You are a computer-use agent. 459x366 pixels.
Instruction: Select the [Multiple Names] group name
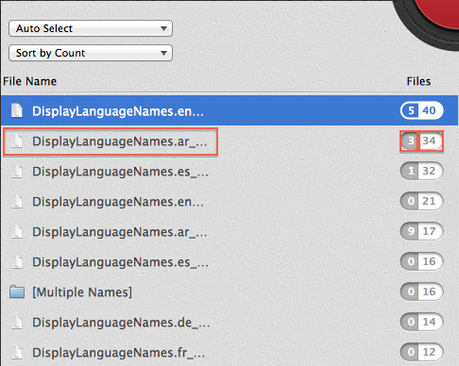click(x=82, y=292)
